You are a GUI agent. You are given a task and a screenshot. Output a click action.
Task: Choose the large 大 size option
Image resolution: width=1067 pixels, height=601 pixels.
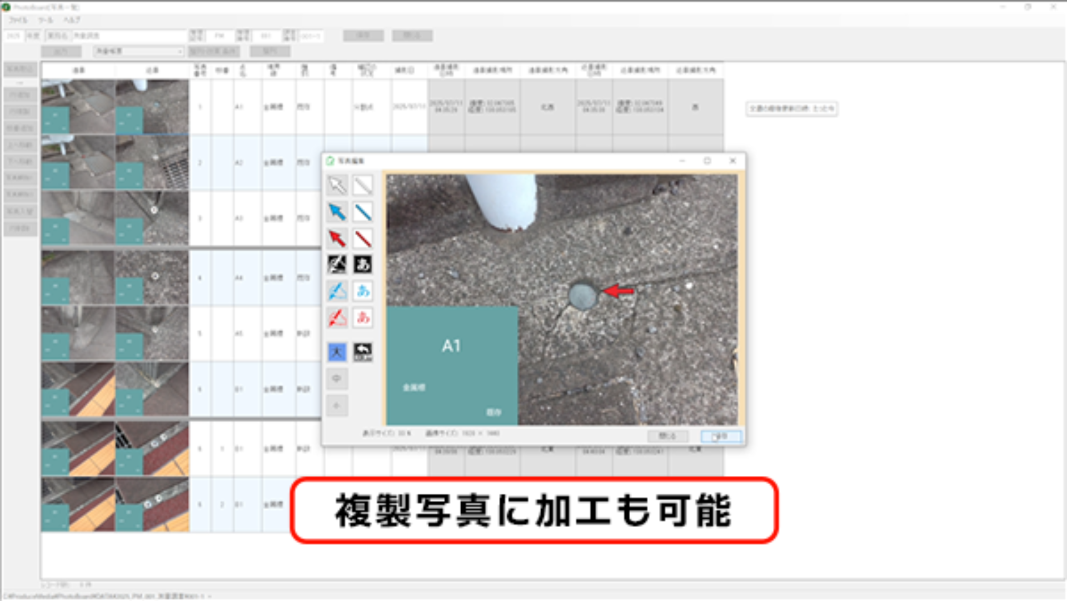coord(337,352)
